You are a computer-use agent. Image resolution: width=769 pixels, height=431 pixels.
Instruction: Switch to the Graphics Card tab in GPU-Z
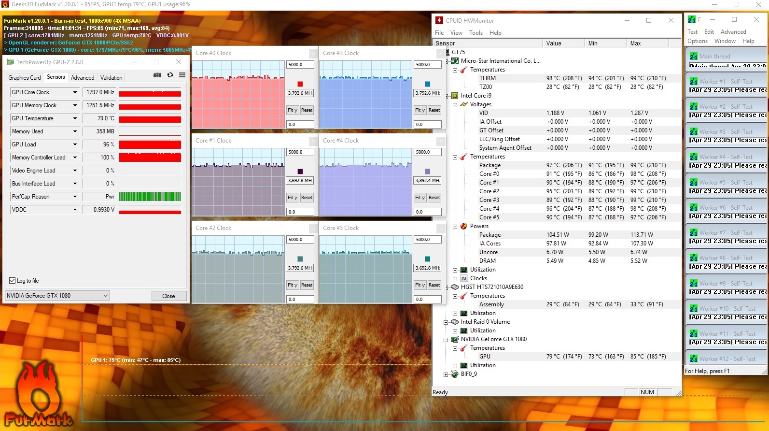(25, 77)
